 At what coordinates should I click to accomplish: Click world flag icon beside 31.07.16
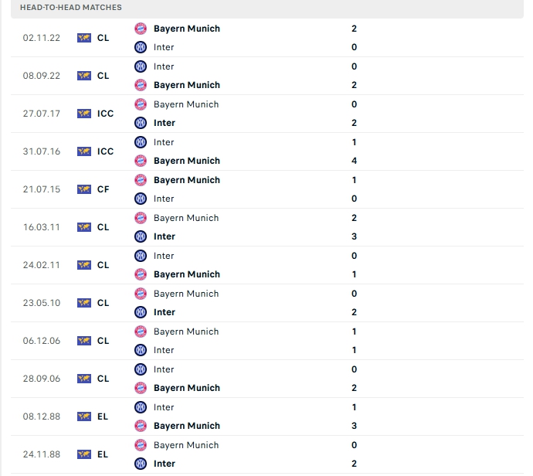(84, 151)
